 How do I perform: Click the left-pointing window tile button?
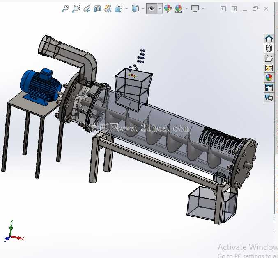(x=223, y=9)
